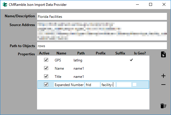Click the path field containing frid
Screen dimensions: 171x115
93,85
